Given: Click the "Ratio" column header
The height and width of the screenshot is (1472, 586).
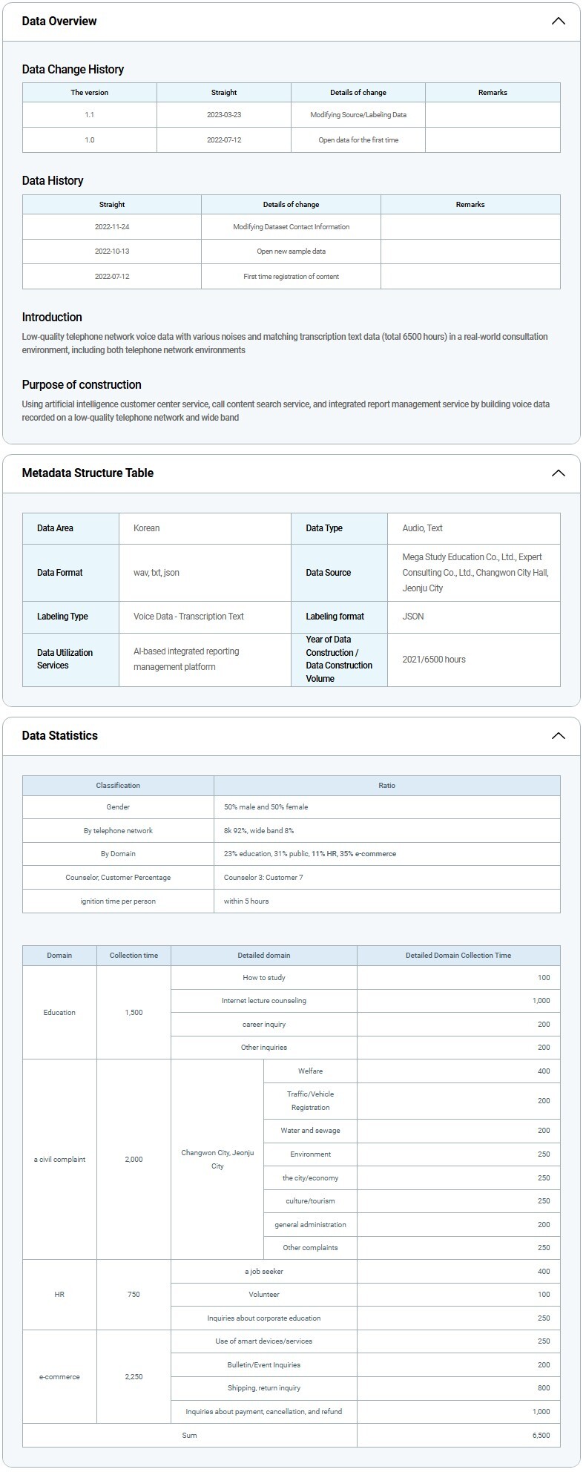Looking at the screenshot, I should tap(386, 786).
